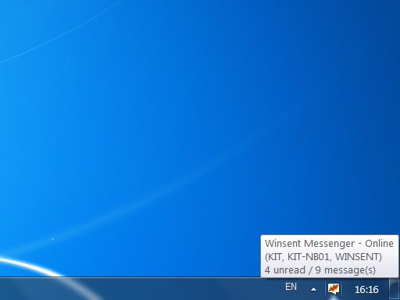Viewport: 400px width, 300px height.
Task: Click the faint light streak across wallpaper
Action: (156, 195)
